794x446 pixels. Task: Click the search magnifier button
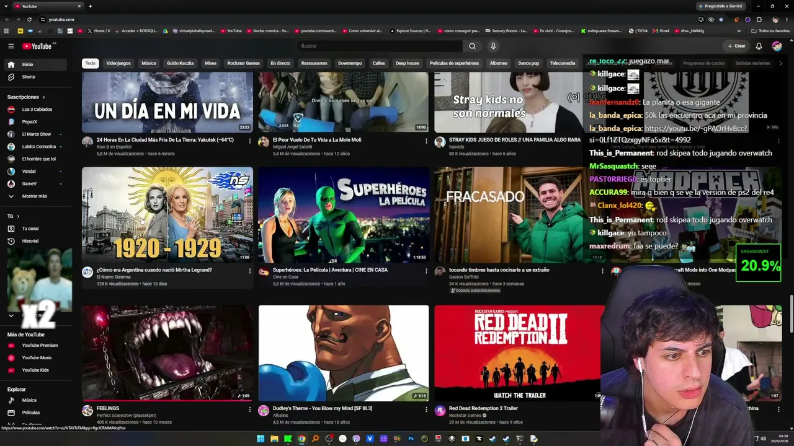[x=472, y=46]
